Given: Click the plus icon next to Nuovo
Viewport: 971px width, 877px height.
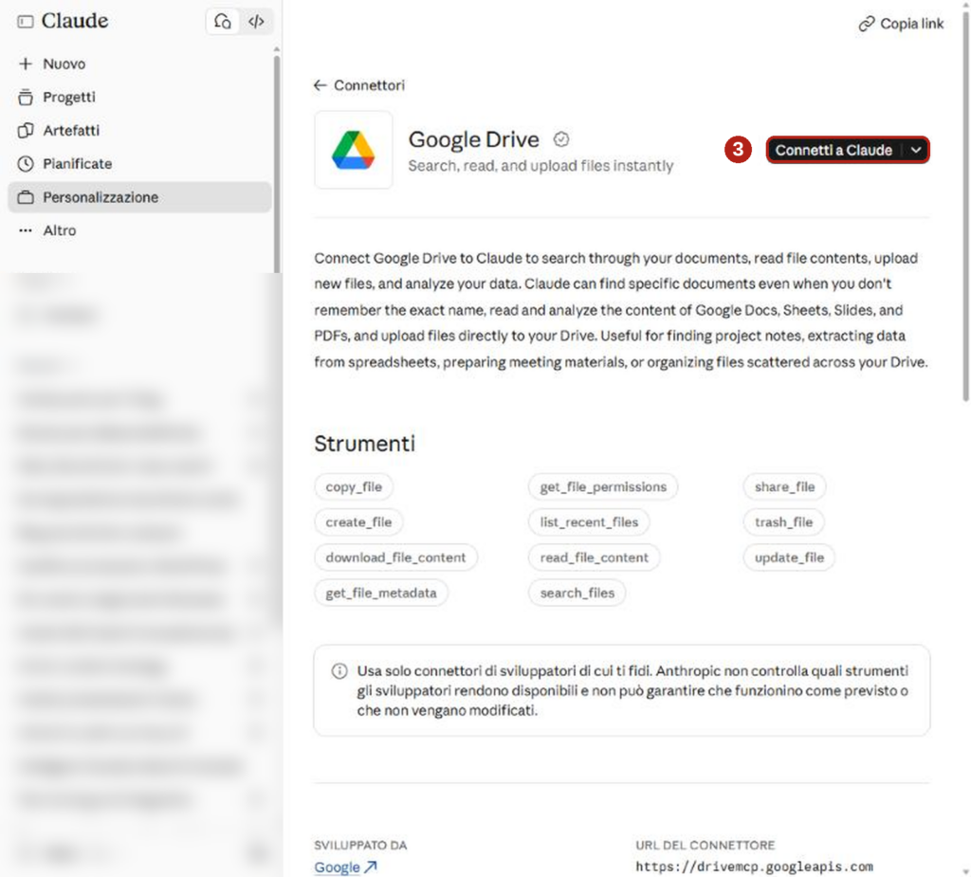Looking at the screenshot, I should tap(26, 64).
